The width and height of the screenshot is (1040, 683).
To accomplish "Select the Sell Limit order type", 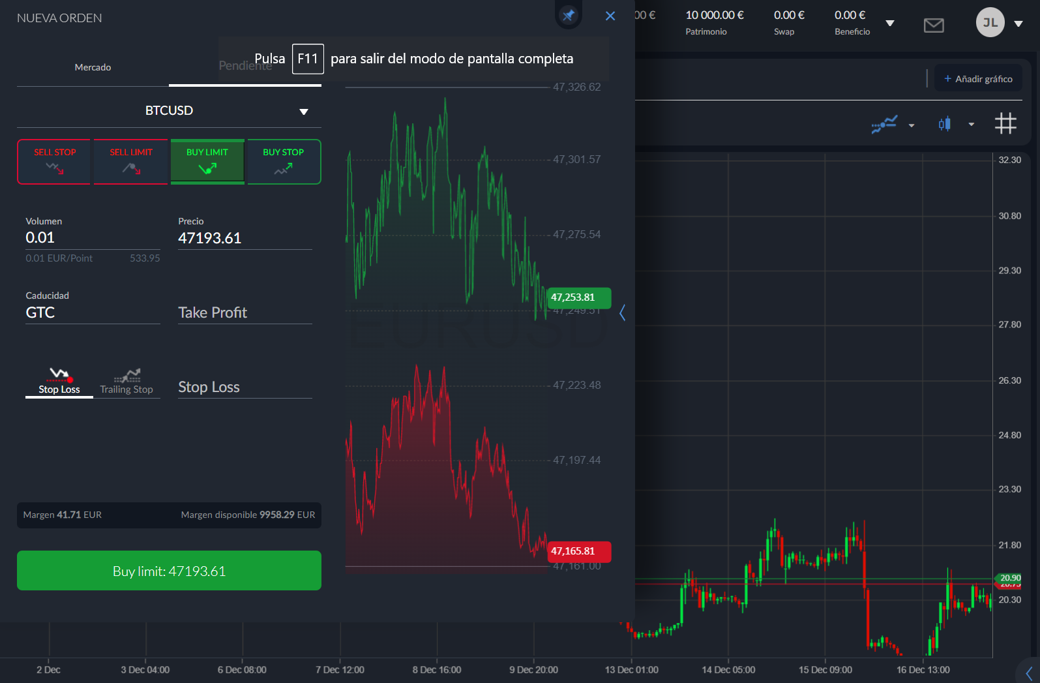I will (x=131, y=161).
